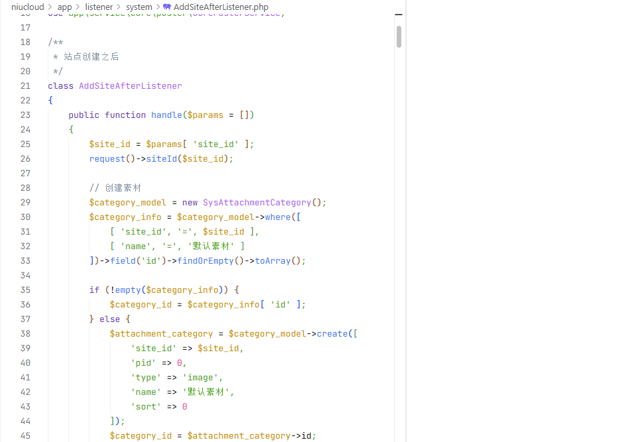This screenshot has width=631, height=442.
Task: Click the 'image' string value on line 41
Action: 200,378
